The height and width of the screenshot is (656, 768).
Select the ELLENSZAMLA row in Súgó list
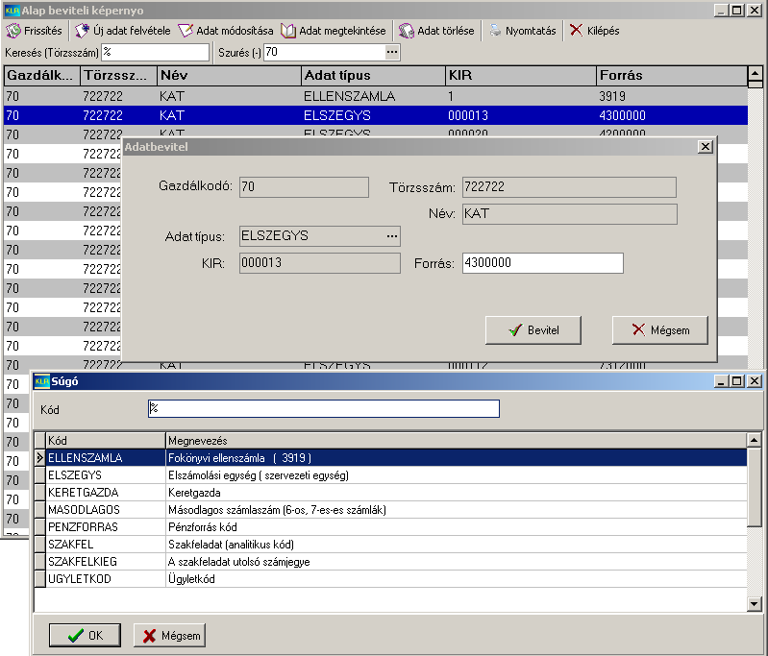tap(397, 458)
